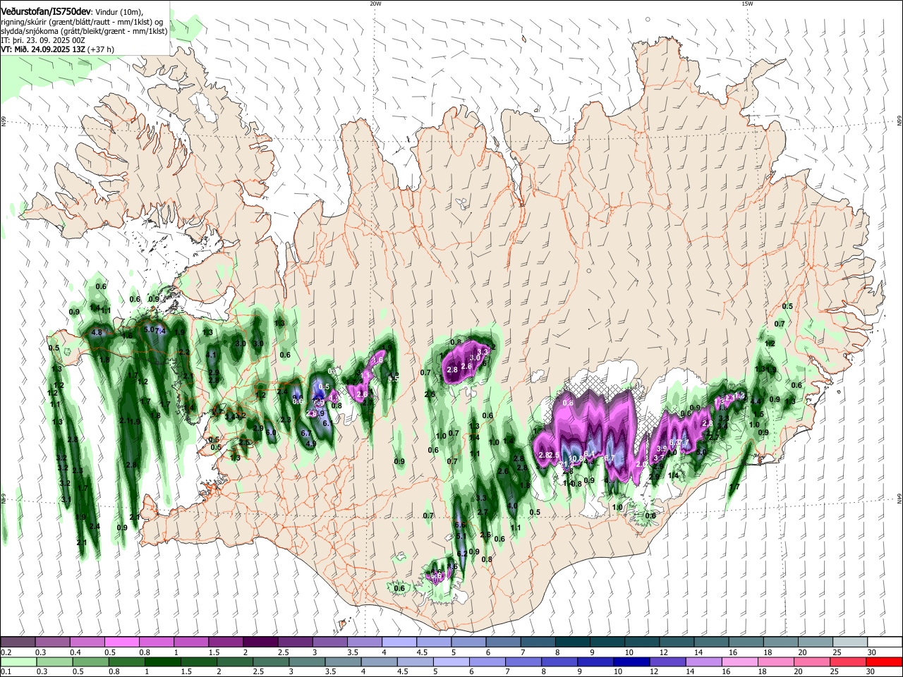Click the dusky plum swatch starting at 0.2

tap(18, 642)
